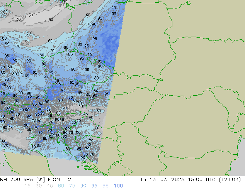
Task: Select the legend value 30 below the title
Action: [x=39, y=186]
